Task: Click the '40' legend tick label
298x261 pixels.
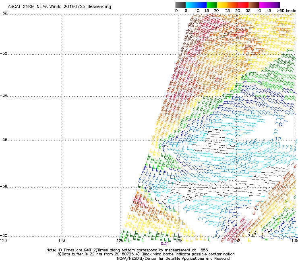Action: pos(259,11)
